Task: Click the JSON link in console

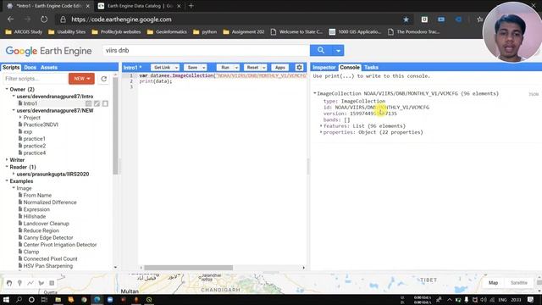Action: (x=534, y=94)
